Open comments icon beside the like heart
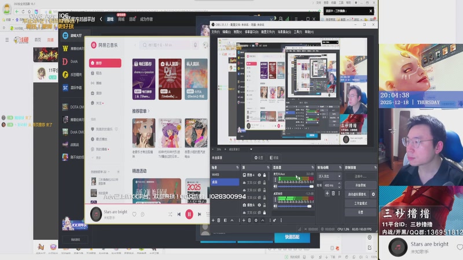The height and width of the screenshot is (260, 463). coord(142,214)
